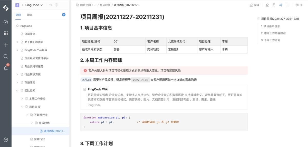Open notifications bell with badge 4
This screenshot has height=147, width=308.
(x=6, y=68)
